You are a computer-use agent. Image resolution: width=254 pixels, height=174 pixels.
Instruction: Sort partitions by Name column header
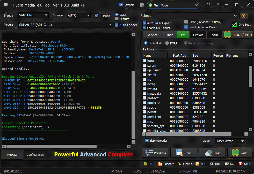pos(155,55)
